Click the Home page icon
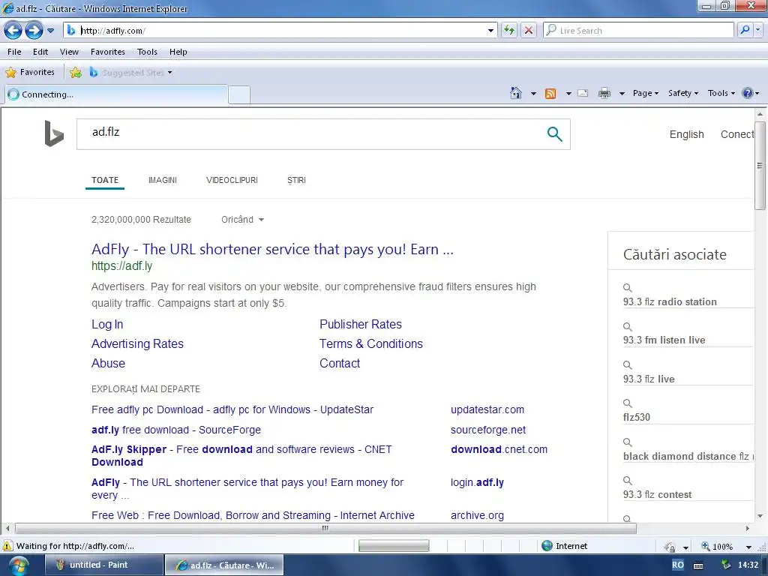Viewport: 768px width, 576px height. coord(516,93)
